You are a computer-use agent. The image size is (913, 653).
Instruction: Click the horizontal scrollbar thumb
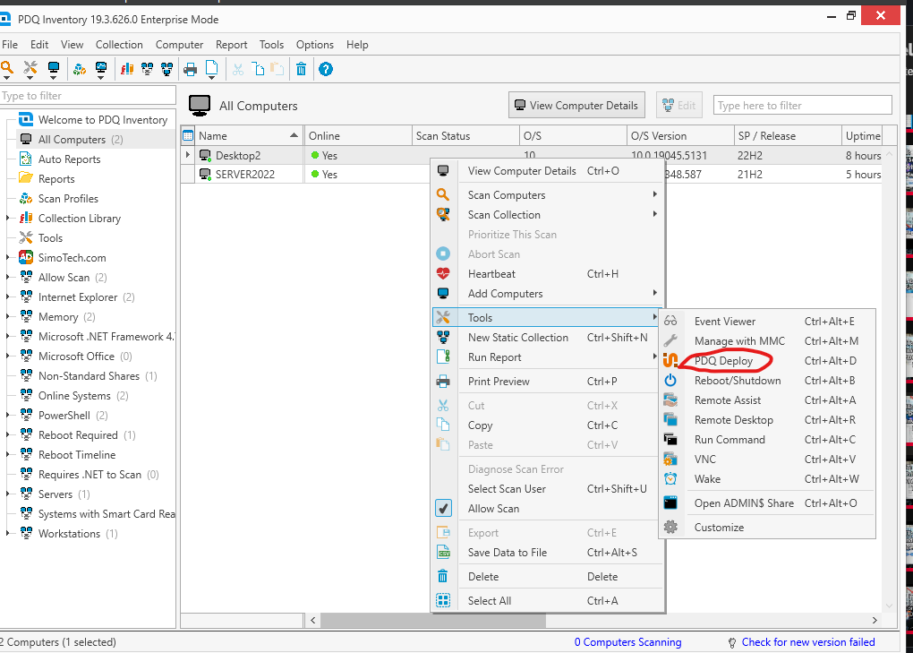point(432,621)
